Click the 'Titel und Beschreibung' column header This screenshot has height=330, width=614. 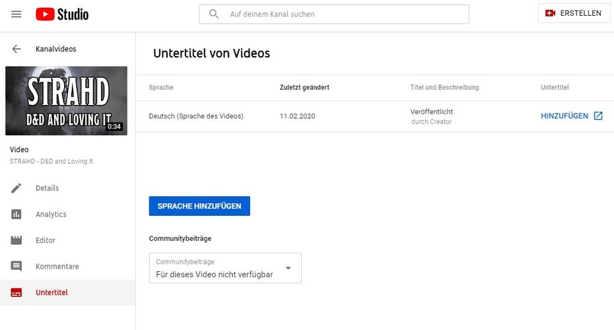(x=444, y=87)
